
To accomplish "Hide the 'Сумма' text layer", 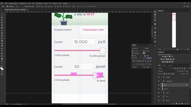I will tap(159, 100).
